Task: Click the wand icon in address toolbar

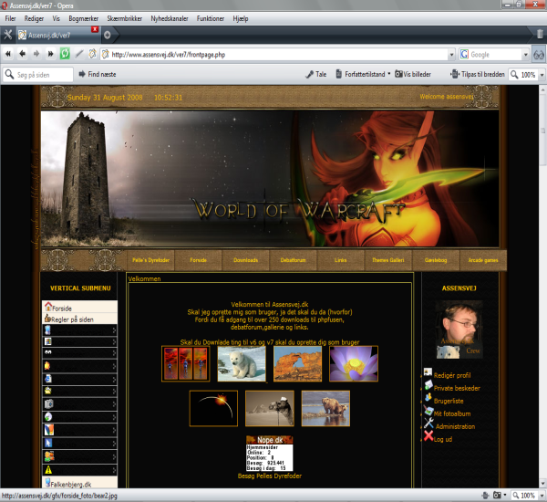Action: pos(79,54)
